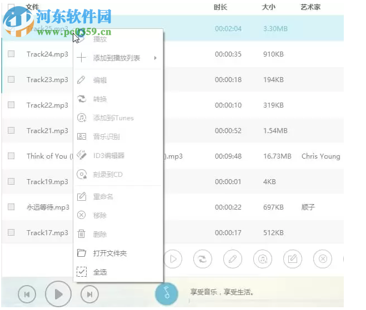Click the pencil icon beside 编辑
The height and width of the screenshot is (310, 366).
point(81,80)
